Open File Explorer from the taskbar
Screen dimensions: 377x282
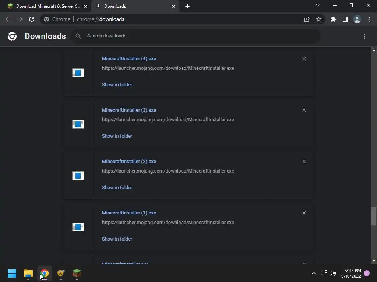[x=28, y=273]
